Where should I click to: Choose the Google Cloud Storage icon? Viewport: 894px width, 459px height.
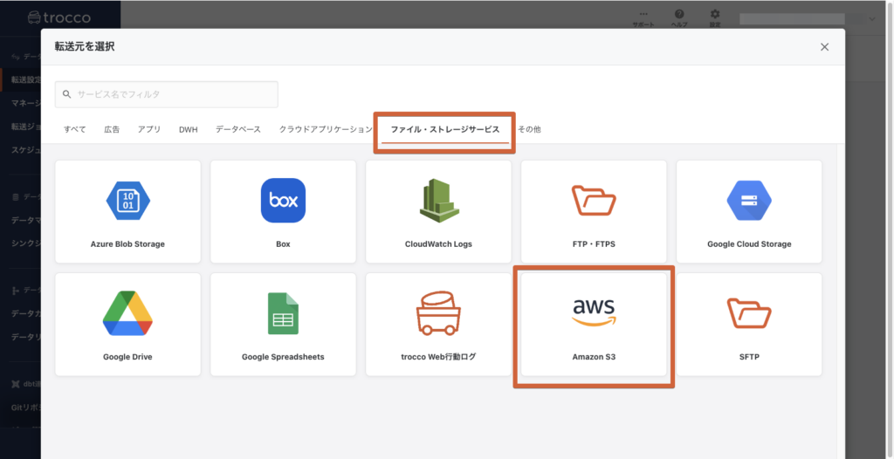[749, 201]
